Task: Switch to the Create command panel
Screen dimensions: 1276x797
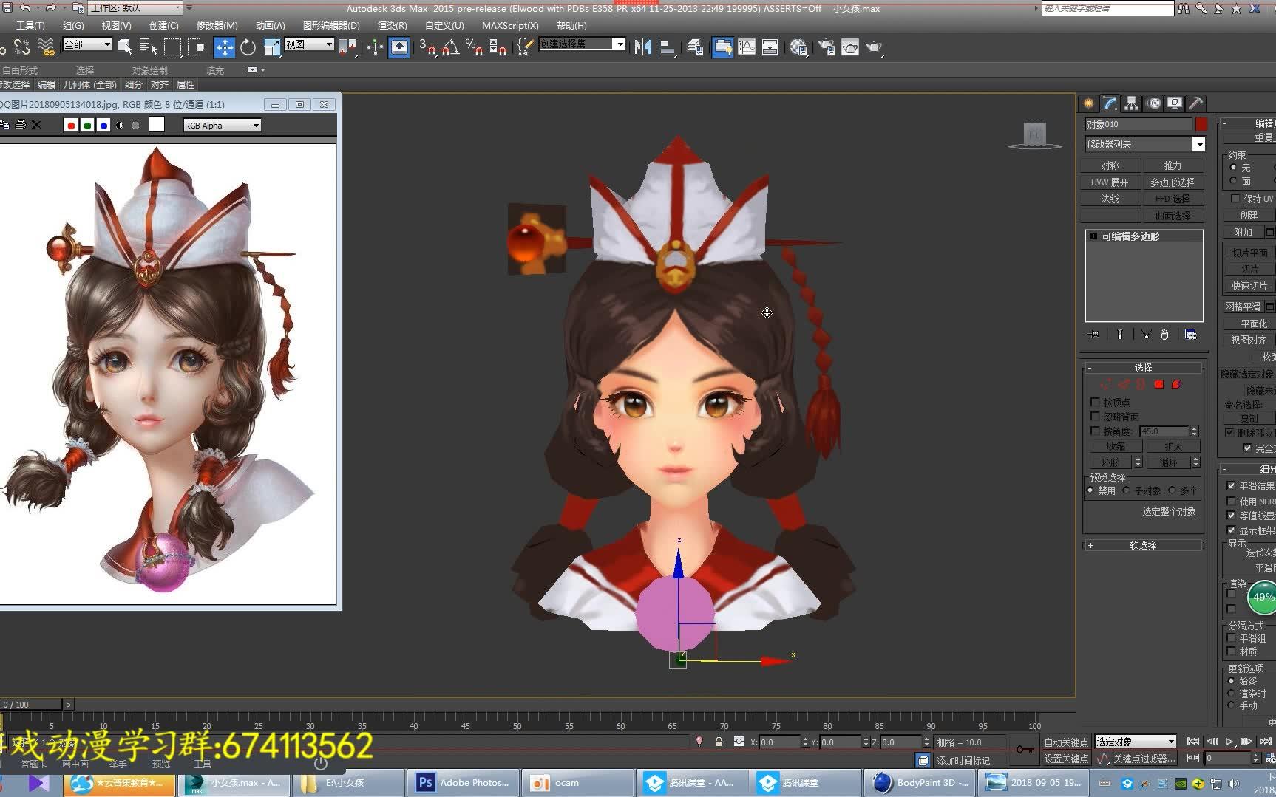Action: (1088, 103)
